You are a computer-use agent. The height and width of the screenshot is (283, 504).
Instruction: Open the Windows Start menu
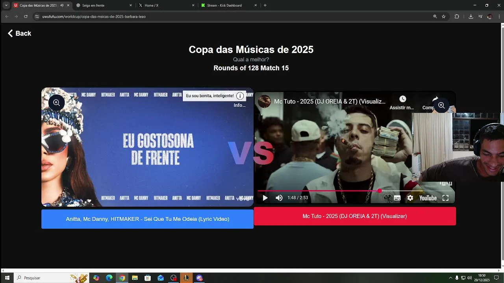[7, 278]
